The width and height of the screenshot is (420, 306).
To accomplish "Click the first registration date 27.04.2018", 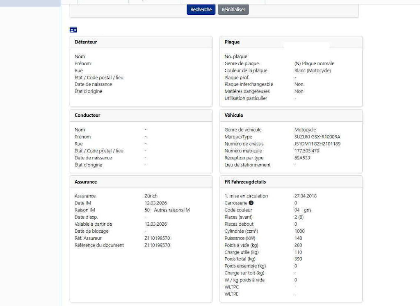I will coord(306,196).
